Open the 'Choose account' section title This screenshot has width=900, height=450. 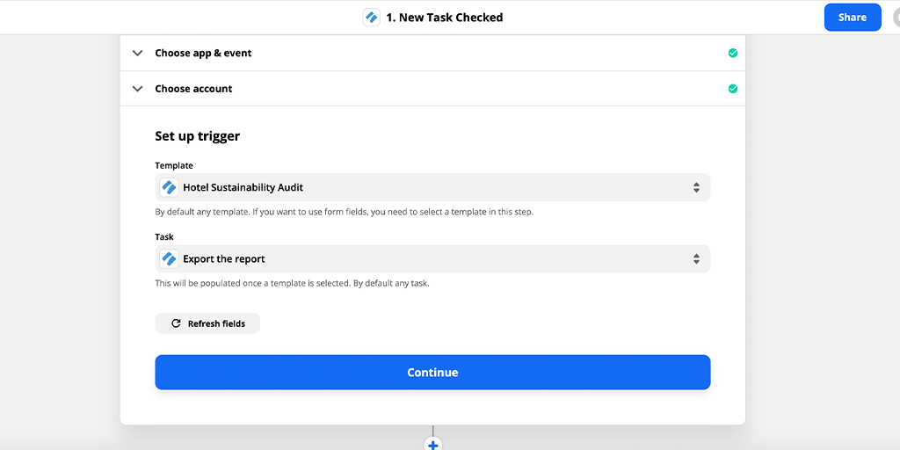click(x=193, y=89)
